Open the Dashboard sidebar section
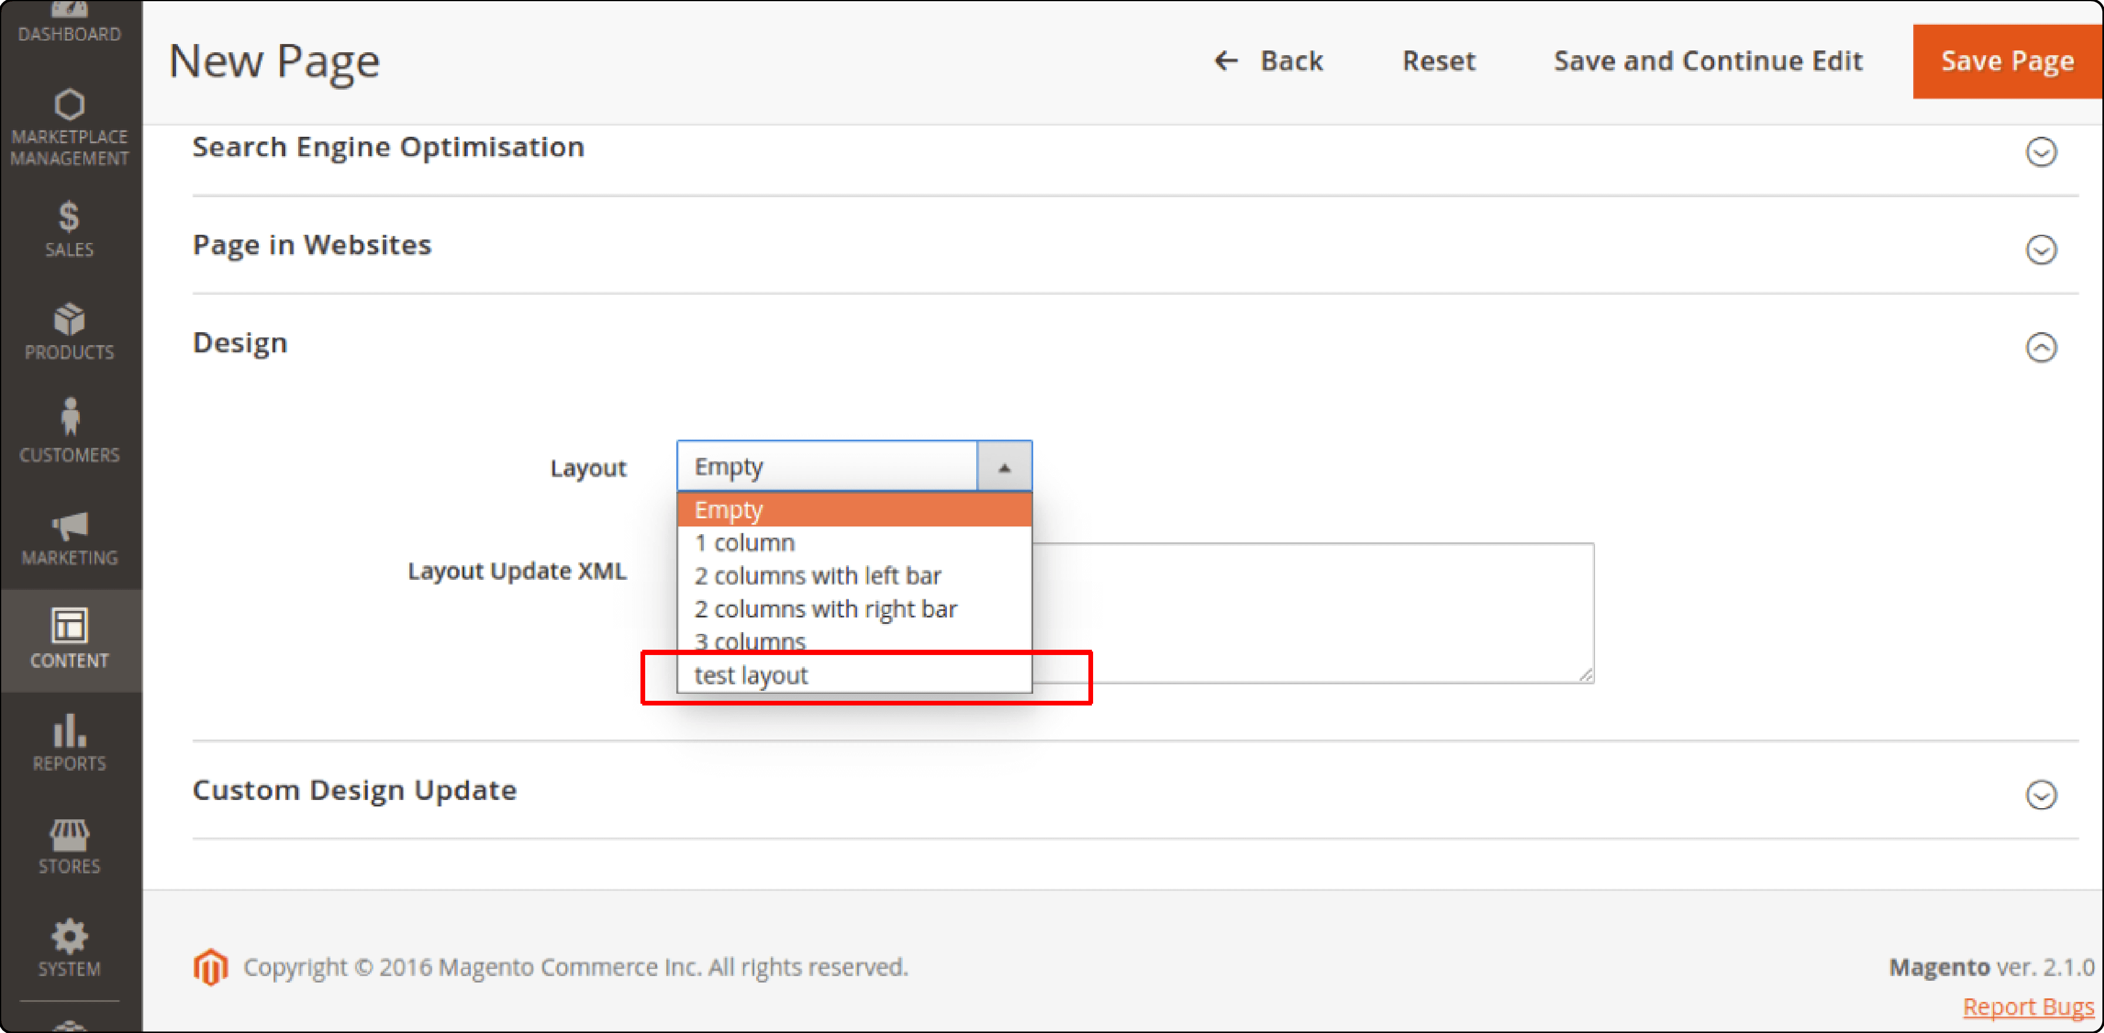Screen dimensions: 2104x1033 pos(69,23)
